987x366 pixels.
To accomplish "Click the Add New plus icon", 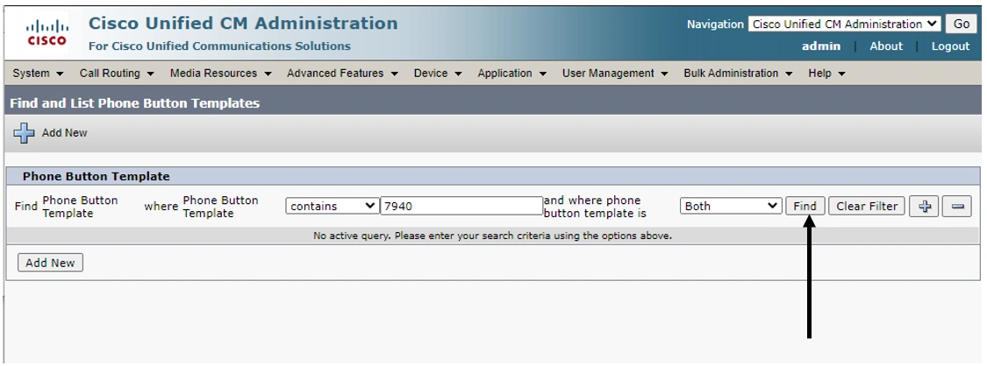I will 24,133.
